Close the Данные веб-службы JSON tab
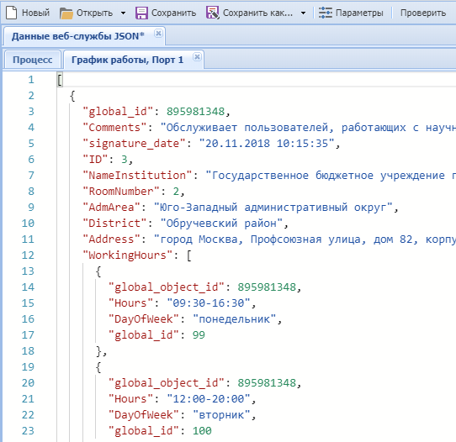Screen dimensions: 456x442 pyautogui.click(x=158, y=34)
